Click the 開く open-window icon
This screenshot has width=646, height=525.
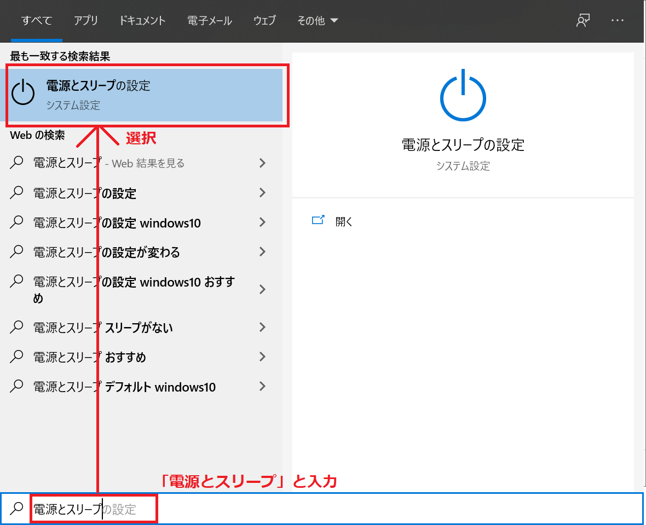(318, 220)
